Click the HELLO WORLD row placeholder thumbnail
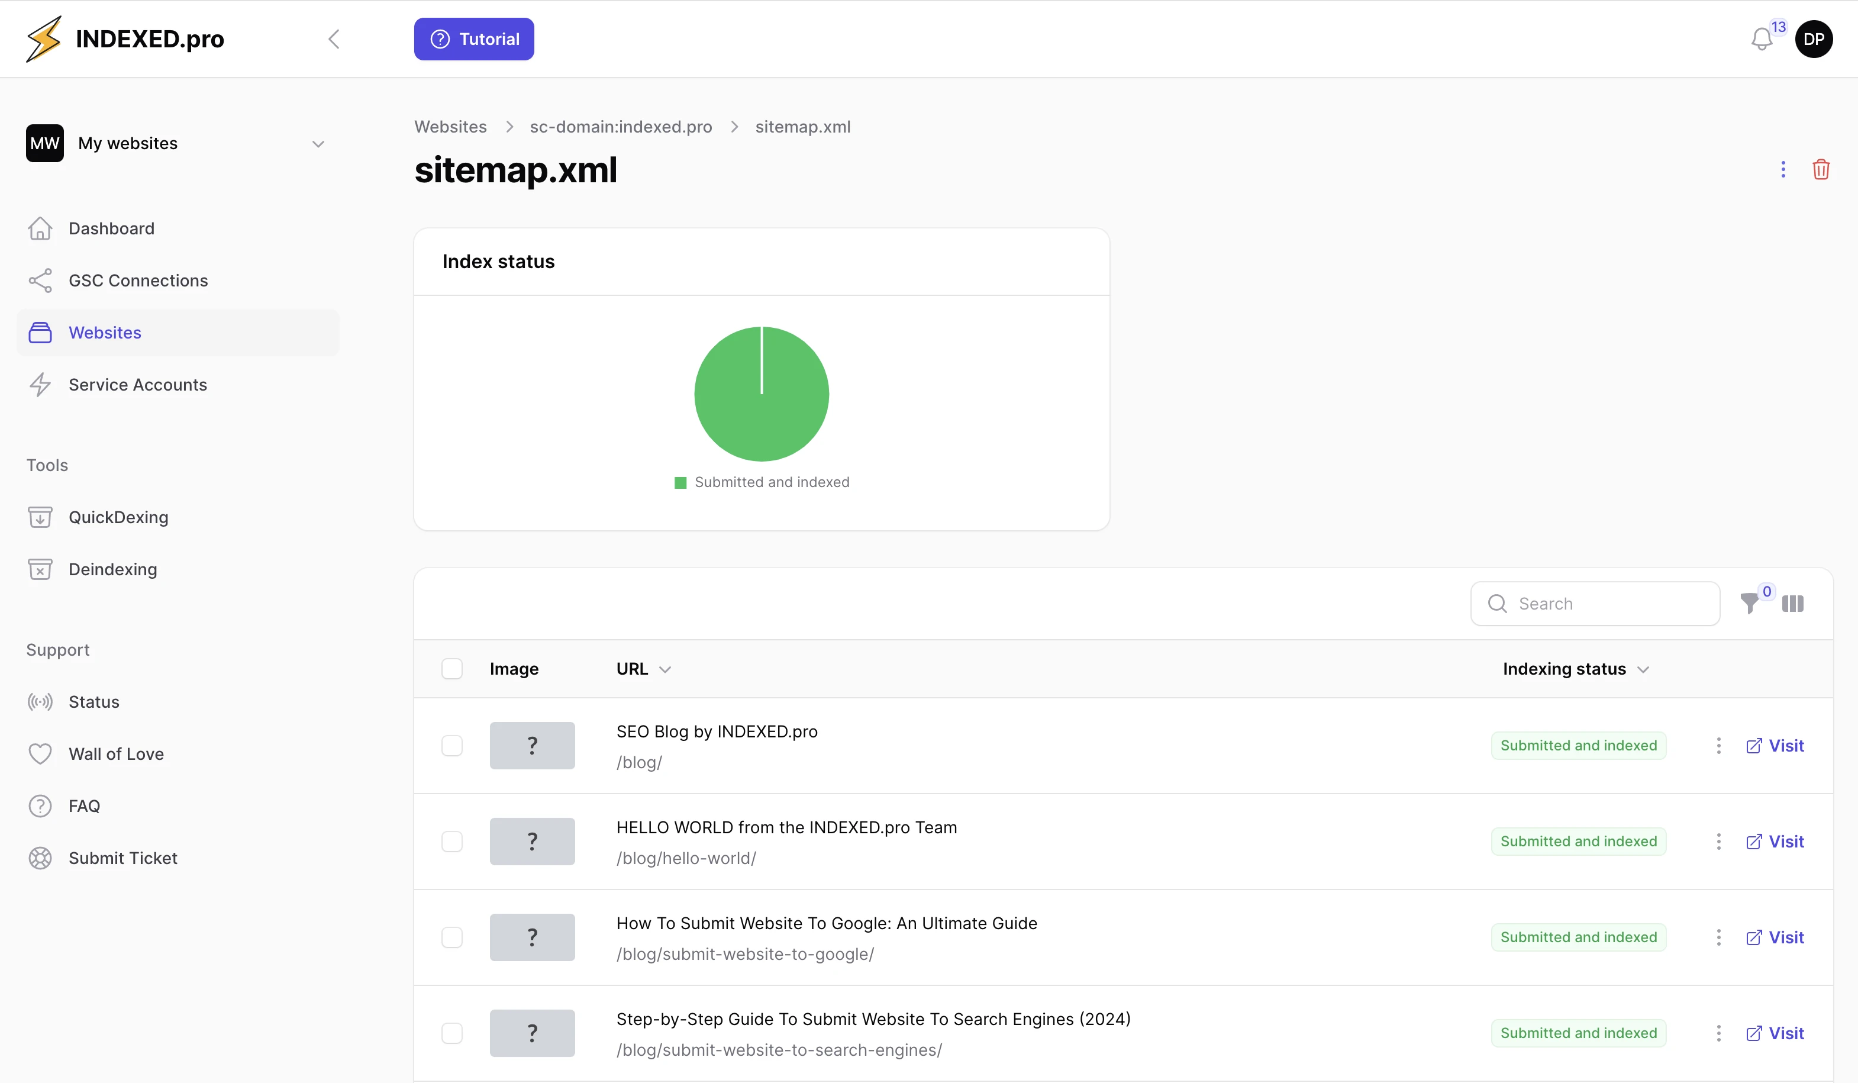The image size is (1858, 1083). pyautogui.click(x=533, y=841)
